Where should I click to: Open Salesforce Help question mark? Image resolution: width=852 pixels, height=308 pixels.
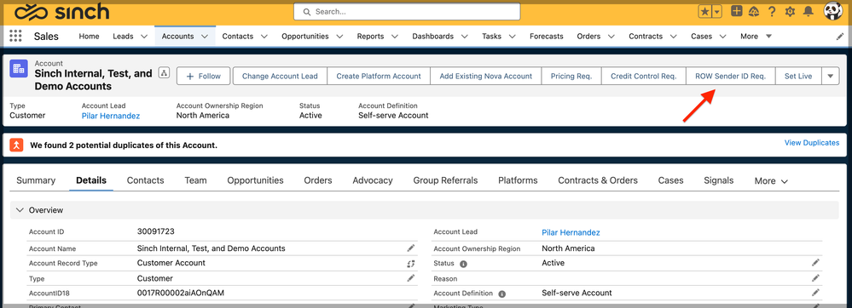(x=772, y=11)
